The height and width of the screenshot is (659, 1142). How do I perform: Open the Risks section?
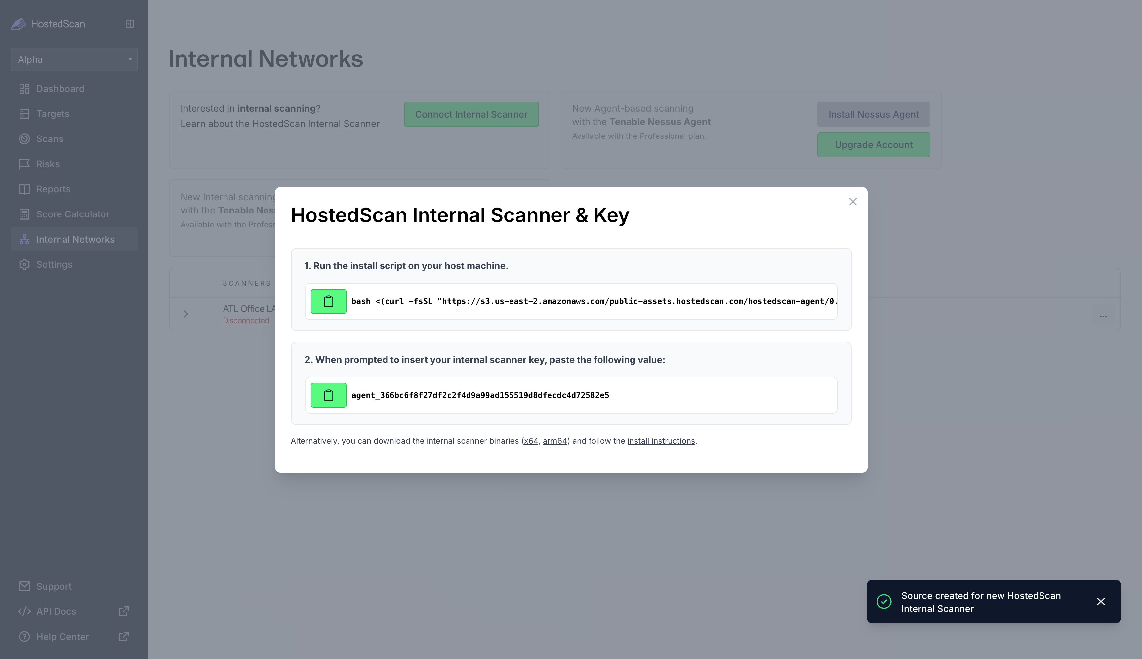74,164
